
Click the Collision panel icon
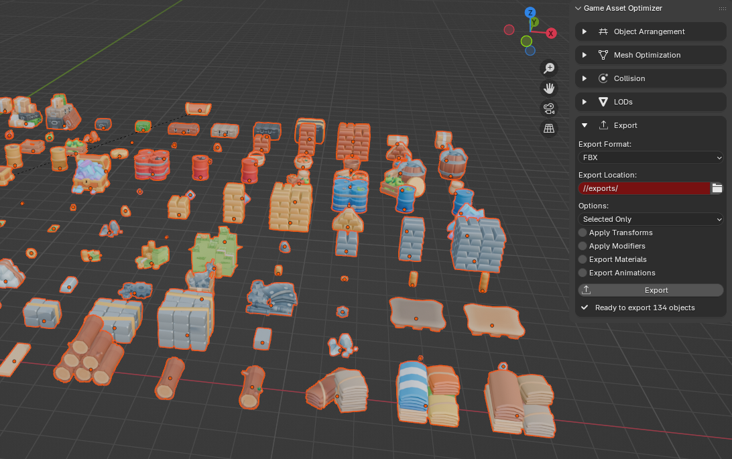pos(603,78)
